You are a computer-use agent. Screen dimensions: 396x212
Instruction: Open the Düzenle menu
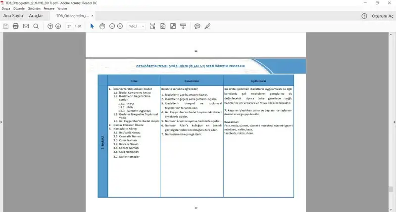tap(19, 8)
